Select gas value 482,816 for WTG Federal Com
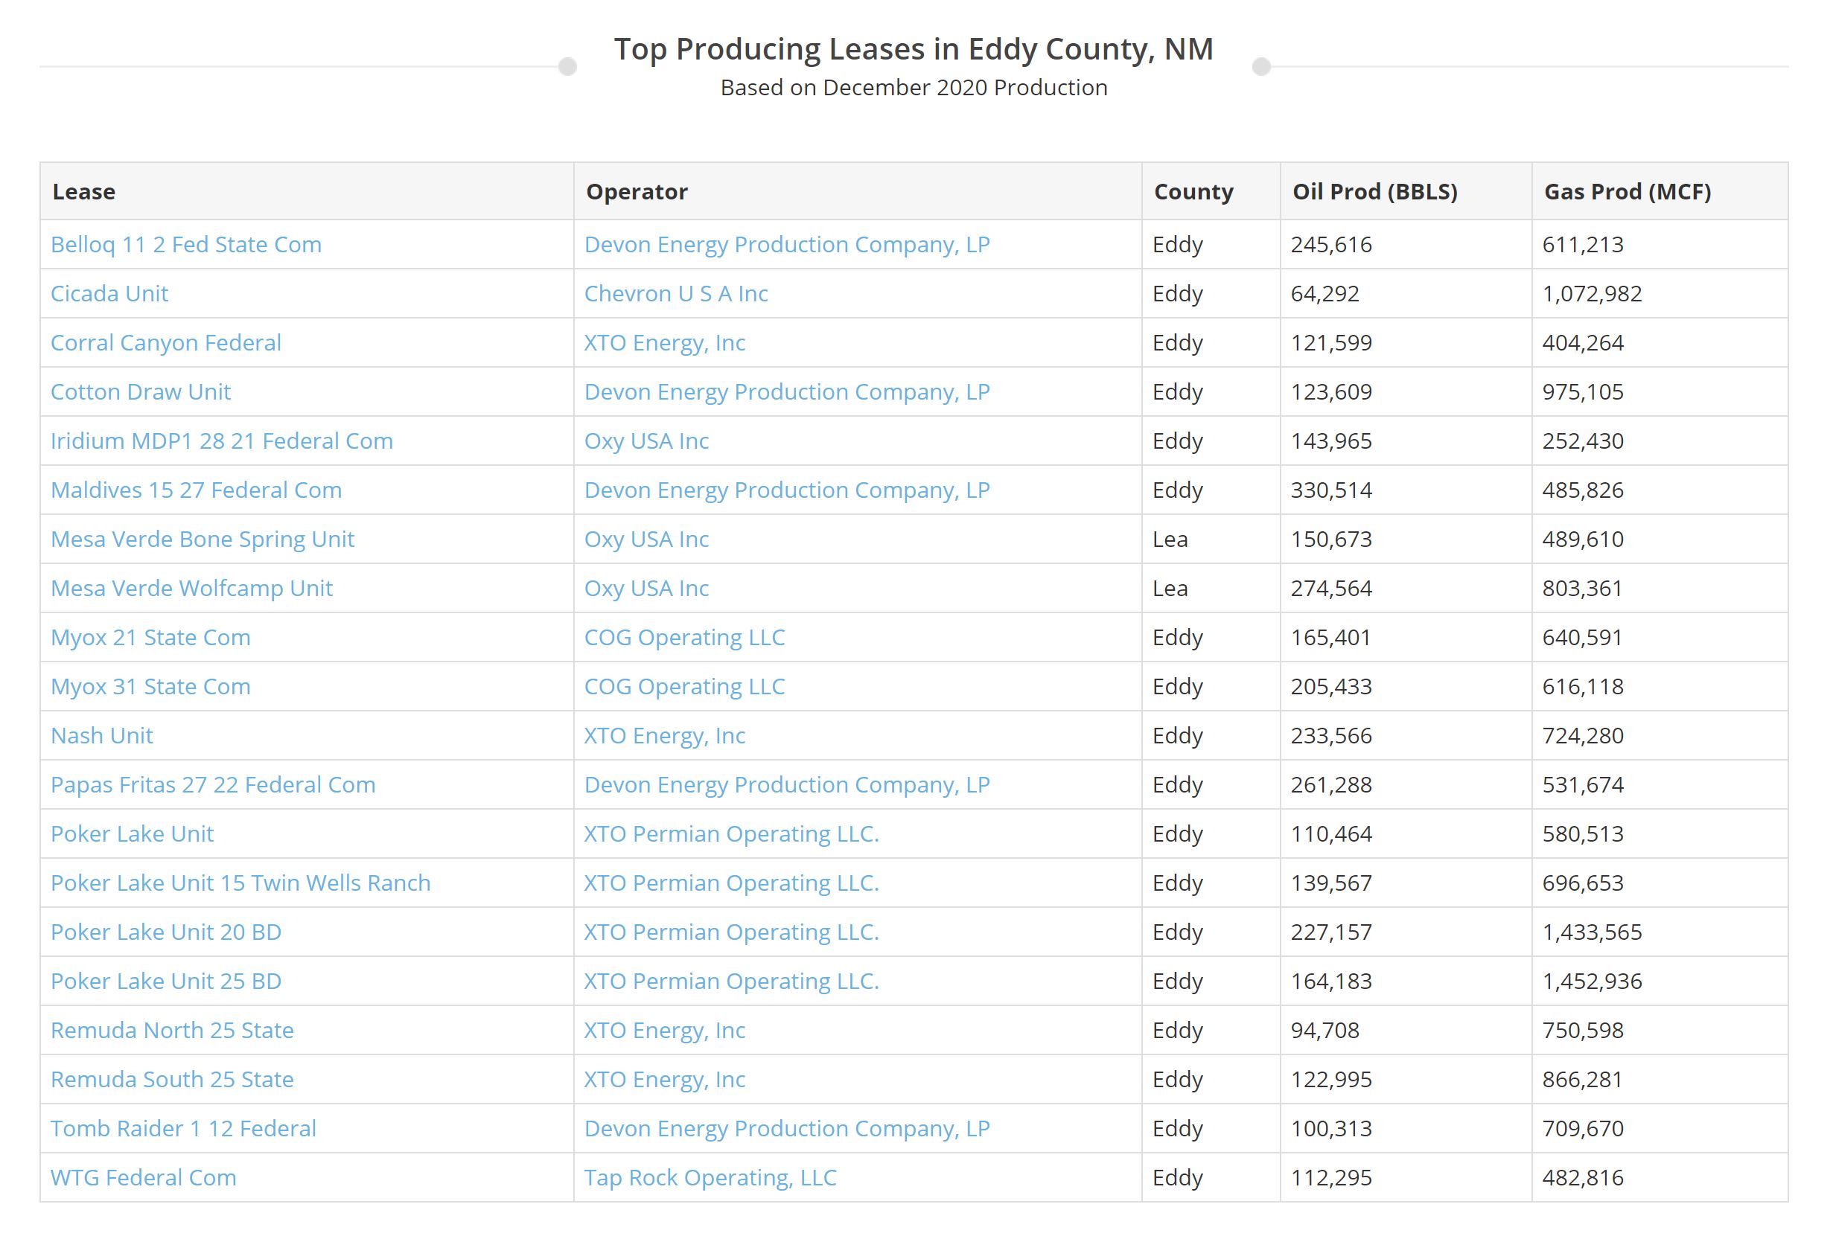This screenshot has height=1239, width=1833. [x=1583, y=1177]
